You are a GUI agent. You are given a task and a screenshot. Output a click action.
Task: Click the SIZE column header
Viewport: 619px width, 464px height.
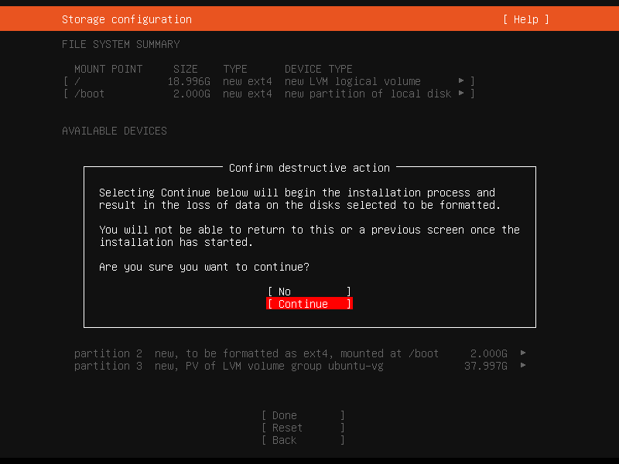[186, 69]
